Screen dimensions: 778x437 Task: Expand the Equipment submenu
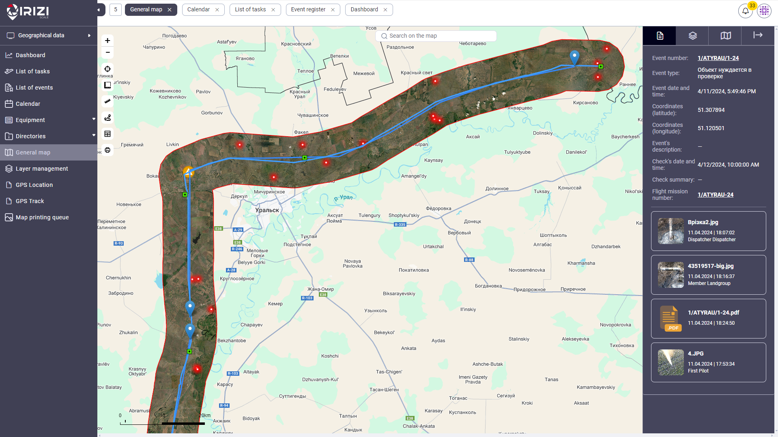(x=94, y=120)
